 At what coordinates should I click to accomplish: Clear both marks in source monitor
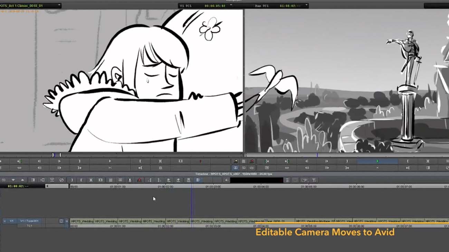181,161
